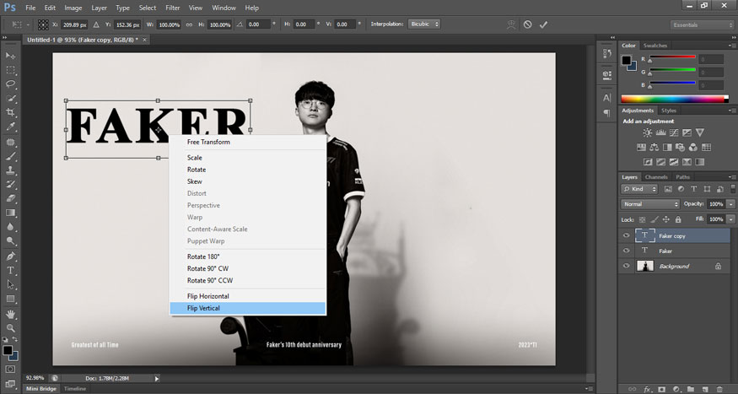This screenshot has width=738, height=394.
Task: Select the History Brush tool
Action: 10,185
